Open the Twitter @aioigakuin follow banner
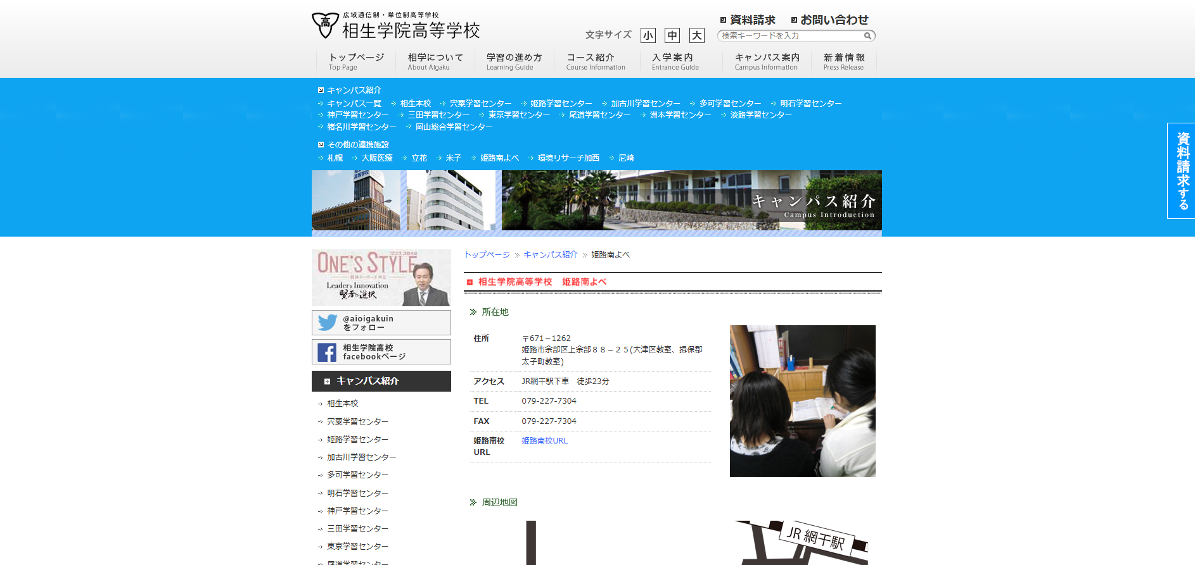Viewport: 1195px width, 565px height. [381, 323]
